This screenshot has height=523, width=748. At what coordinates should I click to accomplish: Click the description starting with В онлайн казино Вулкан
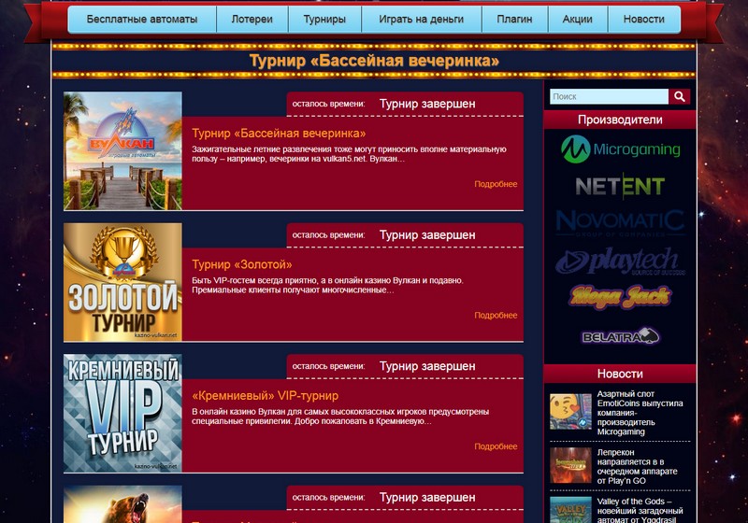(340, 417)
